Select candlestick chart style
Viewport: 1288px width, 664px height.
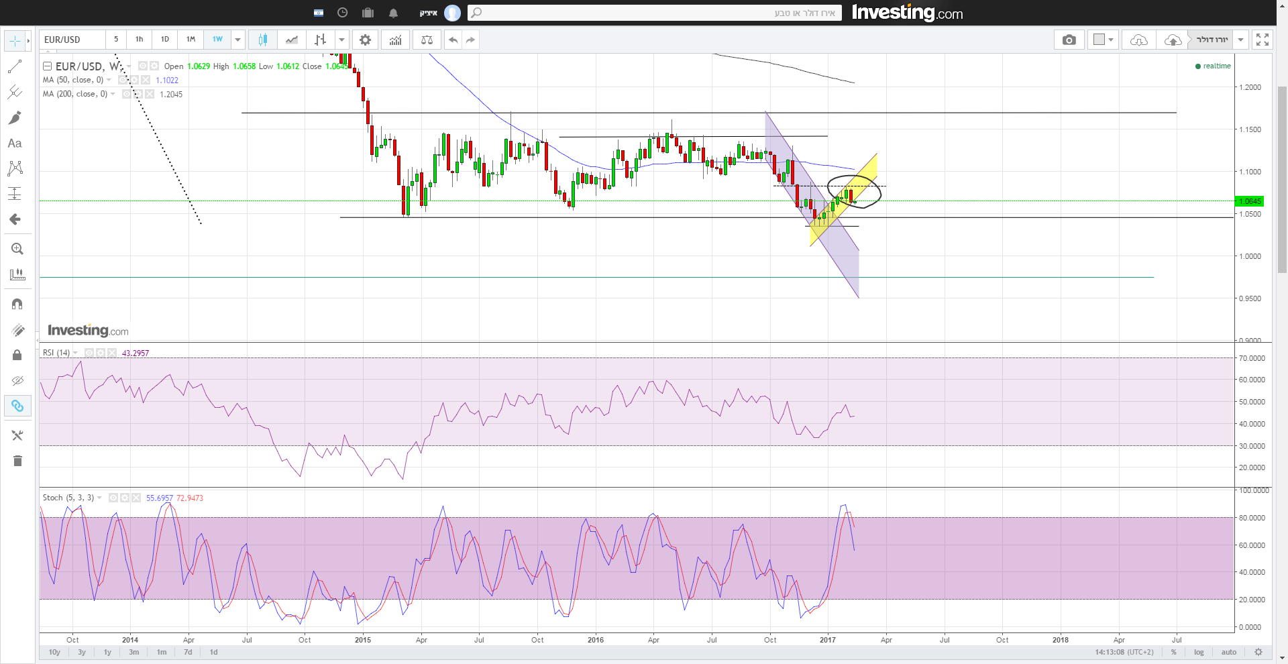tap(263, 40)
